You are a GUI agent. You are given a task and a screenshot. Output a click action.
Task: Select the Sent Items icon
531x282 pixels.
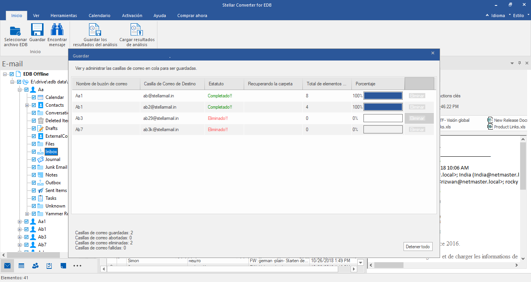coord(40,190)
